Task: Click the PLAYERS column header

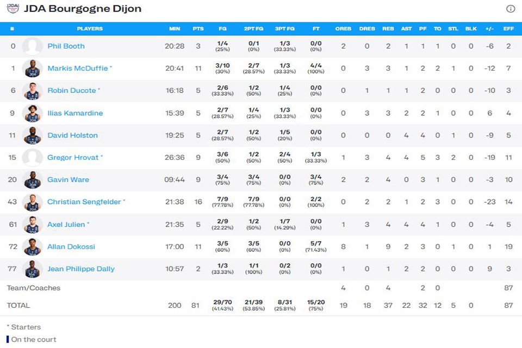Action: 90,29
